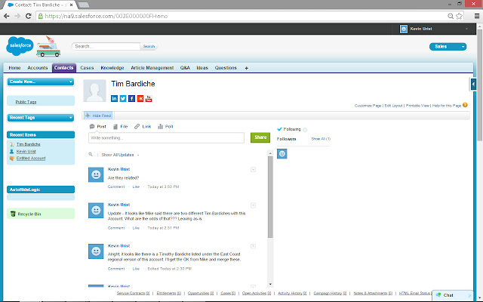Bookmark this page with the star
The width and height of the screenshot is (483, 302).
[x=459, y=16]
